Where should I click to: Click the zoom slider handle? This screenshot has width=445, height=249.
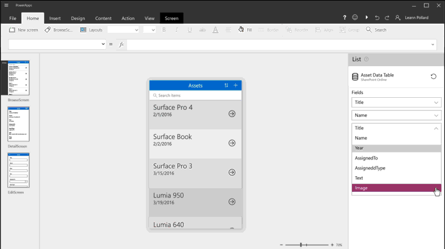tap(301, 245)
